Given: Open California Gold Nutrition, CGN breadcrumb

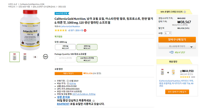Looking at the screenshot, I should [x=32, y=4].
